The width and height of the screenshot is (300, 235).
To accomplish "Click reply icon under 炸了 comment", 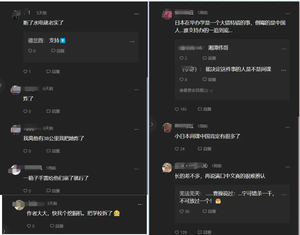I will pyautogui.click(x=53, y=111).
